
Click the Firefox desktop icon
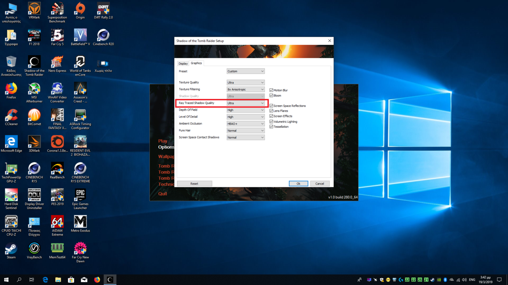pos(11,91)
